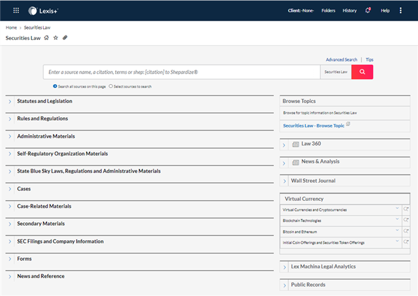Expand Secondary Materials section
The height and width of the screenshot is (296, 418).
pyautogui.click(x=10, y=224)
